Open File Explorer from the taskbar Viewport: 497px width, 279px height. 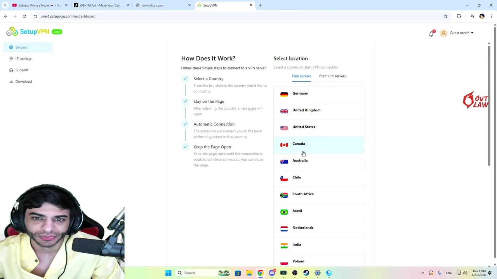click(x=249, y=273)
